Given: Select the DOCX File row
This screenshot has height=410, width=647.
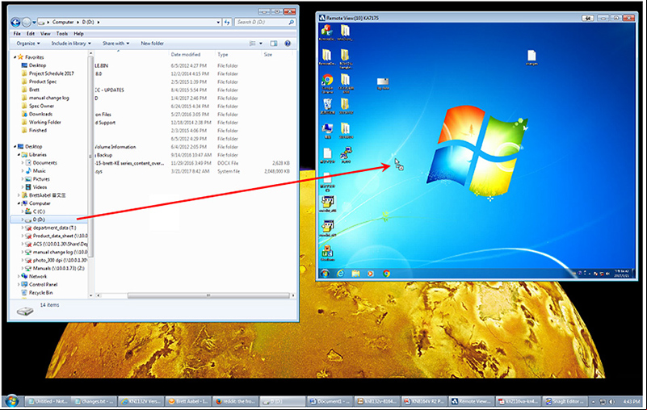Looking at the screenshot, I should pos(193,163).
